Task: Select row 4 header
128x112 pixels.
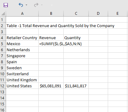Action: tap(3, 38)
